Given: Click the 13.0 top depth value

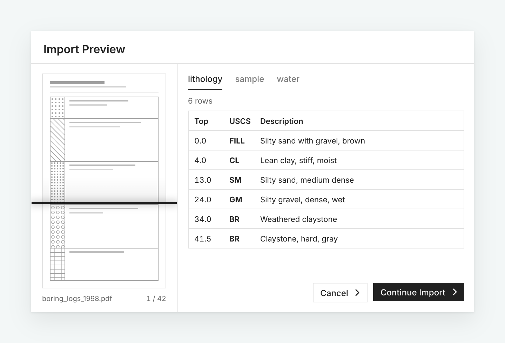Looking at the screenshot, I should pos(203,180).
